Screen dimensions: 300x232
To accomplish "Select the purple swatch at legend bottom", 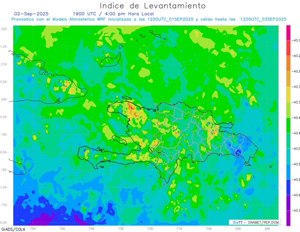I will pos(288,218).
